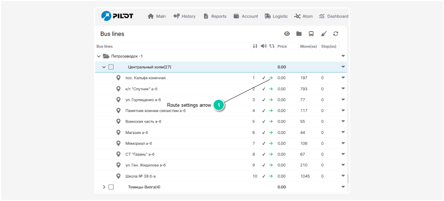This screenshot has height=201, width=444.
Task: Click the PILOT logo link
Action: (x=117, y=16)
